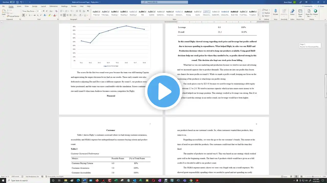Clear all formatting
327x183 pixels.
[x=56, y=11]
